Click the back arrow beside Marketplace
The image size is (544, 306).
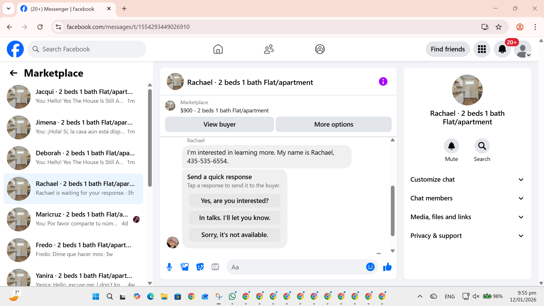click(13, 73)
